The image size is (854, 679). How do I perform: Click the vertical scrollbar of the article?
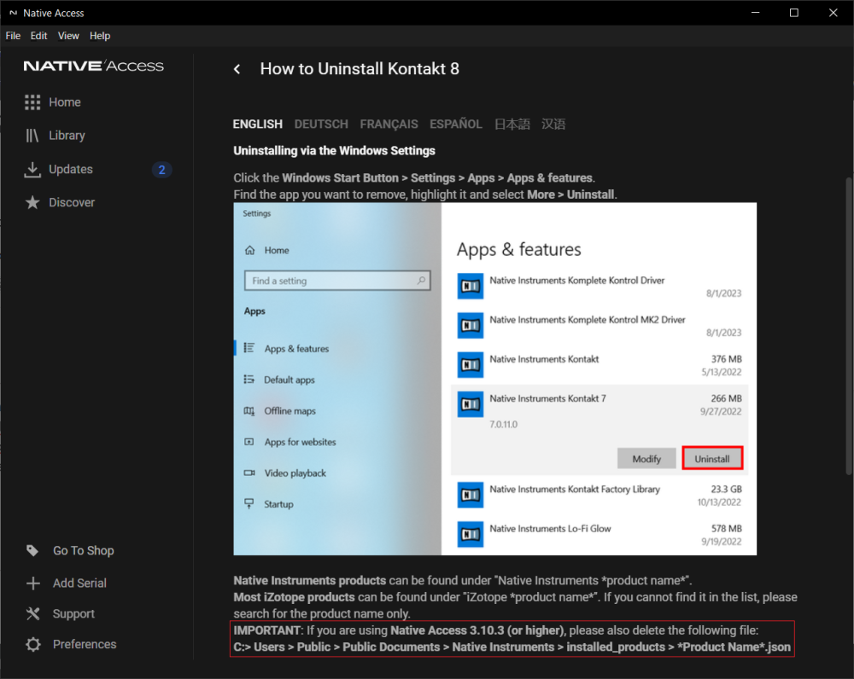(x=849, y=327)
